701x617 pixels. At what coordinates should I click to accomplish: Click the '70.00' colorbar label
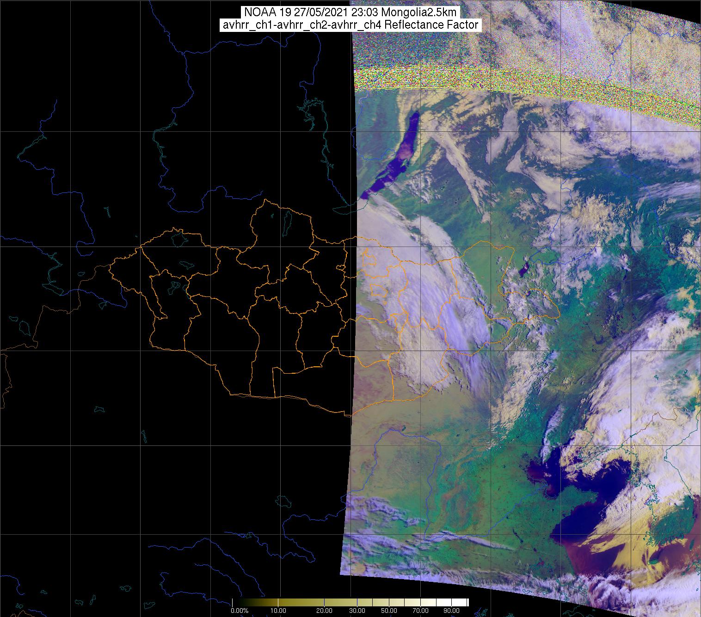click(420, 611)
